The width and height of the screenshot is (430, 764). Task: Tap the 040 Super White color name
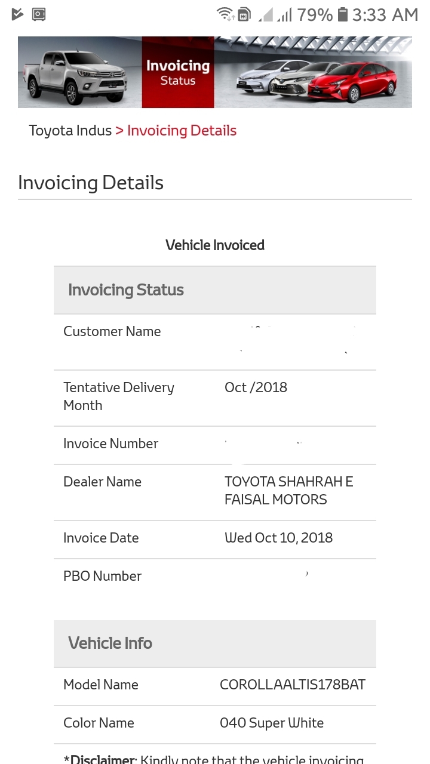pyautogui.click(x=272, y=723)
